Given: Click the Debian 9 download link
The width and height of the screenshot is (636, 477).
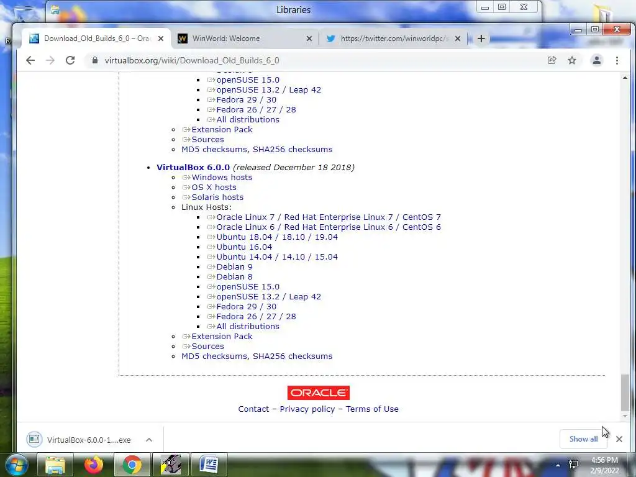Looking at the screenshot, I should [x=234, y=267].
